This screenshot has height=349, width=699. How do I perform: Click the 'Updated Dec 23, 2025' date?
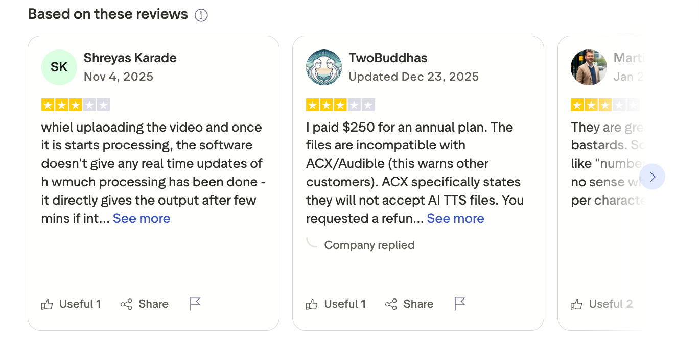click(x=413, y=77)
